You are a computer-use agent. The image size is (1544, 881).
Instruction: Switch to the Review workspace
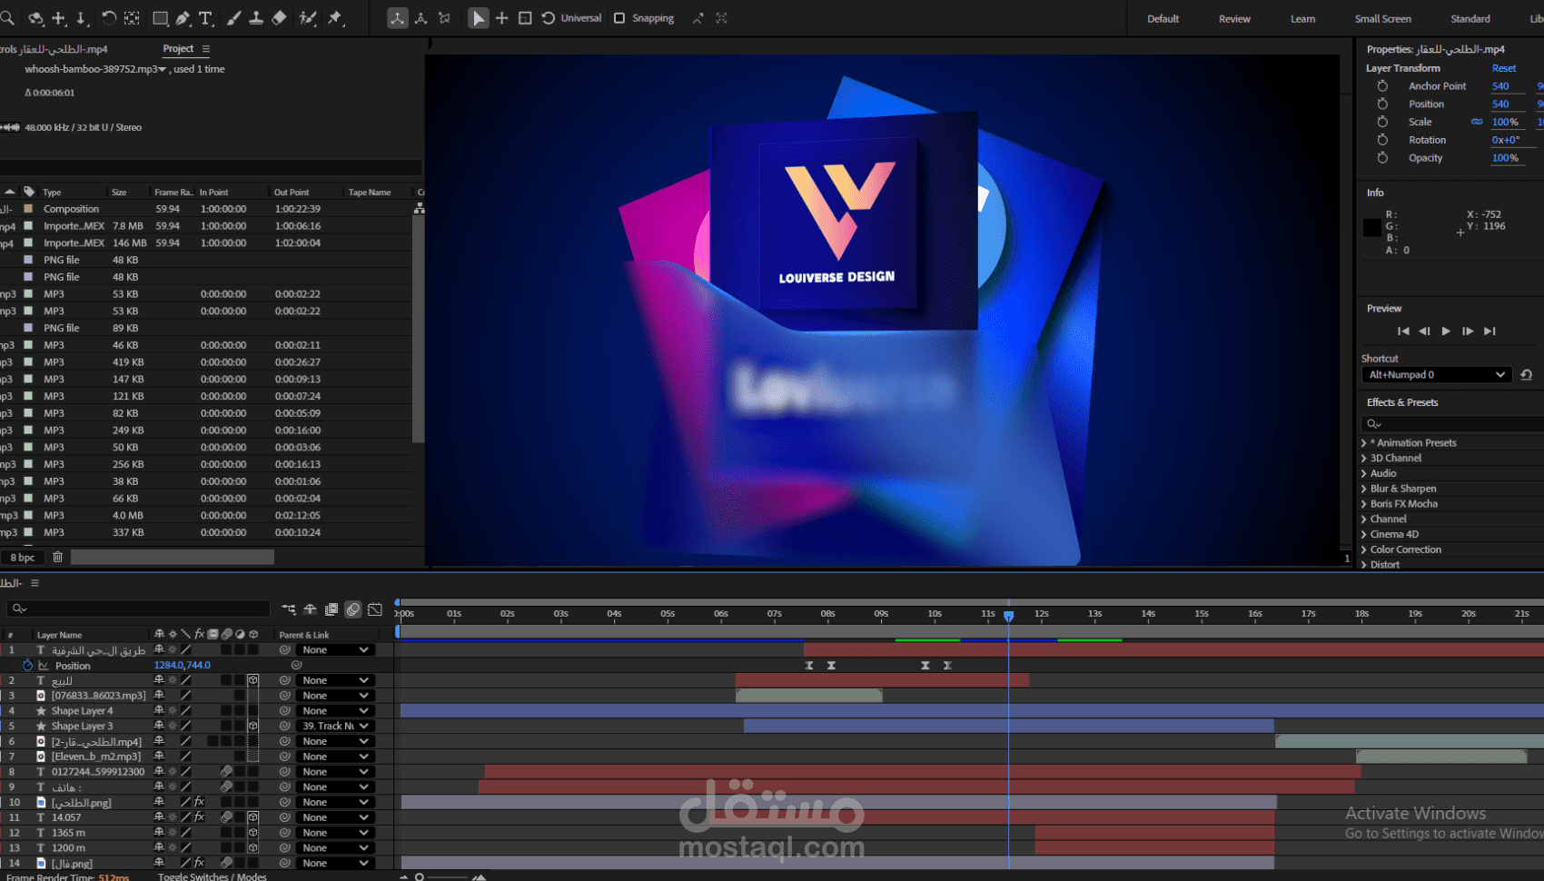click(1234, 19)
